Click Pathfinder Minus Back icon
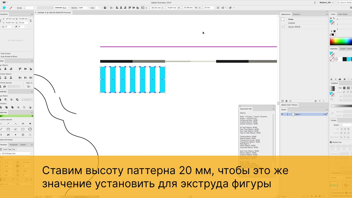This screenshot has width=352, height=198. point(30,107)
